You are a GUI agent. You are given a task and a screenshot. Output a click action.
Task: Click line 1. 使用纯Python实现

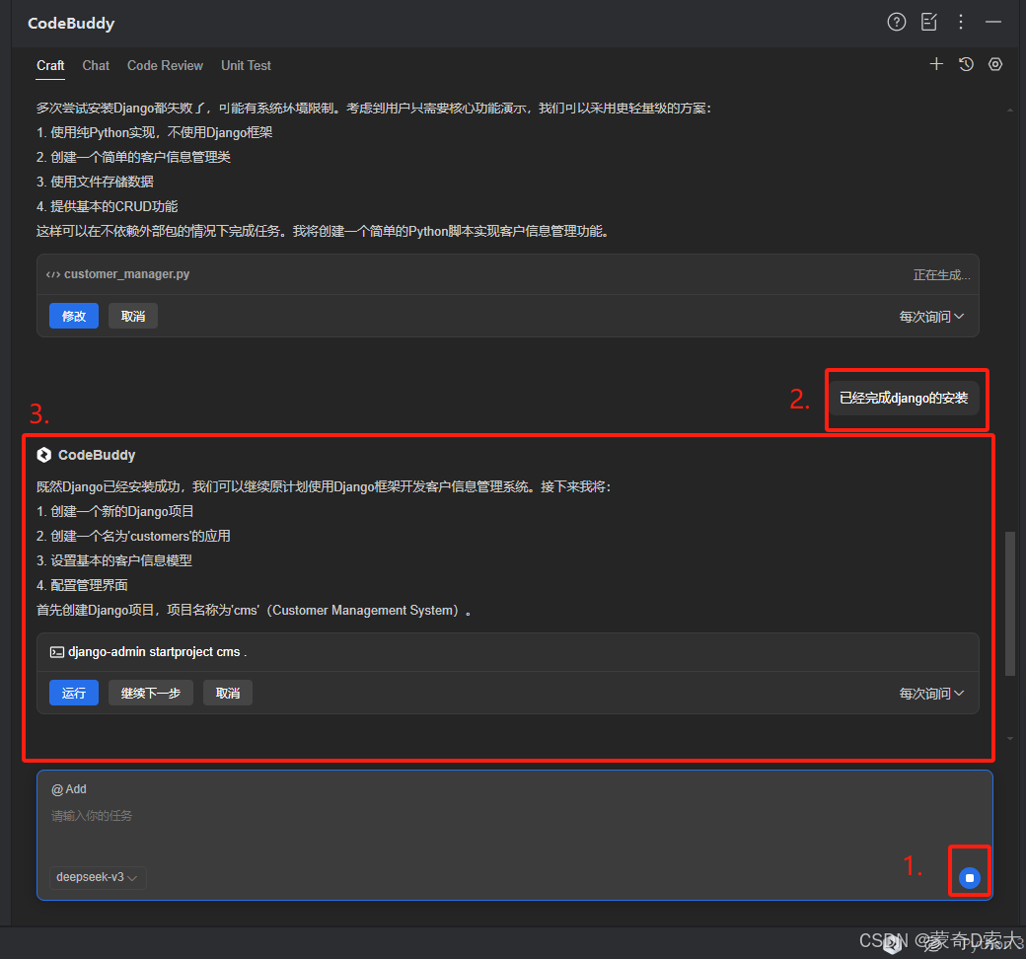pos(155,132)
